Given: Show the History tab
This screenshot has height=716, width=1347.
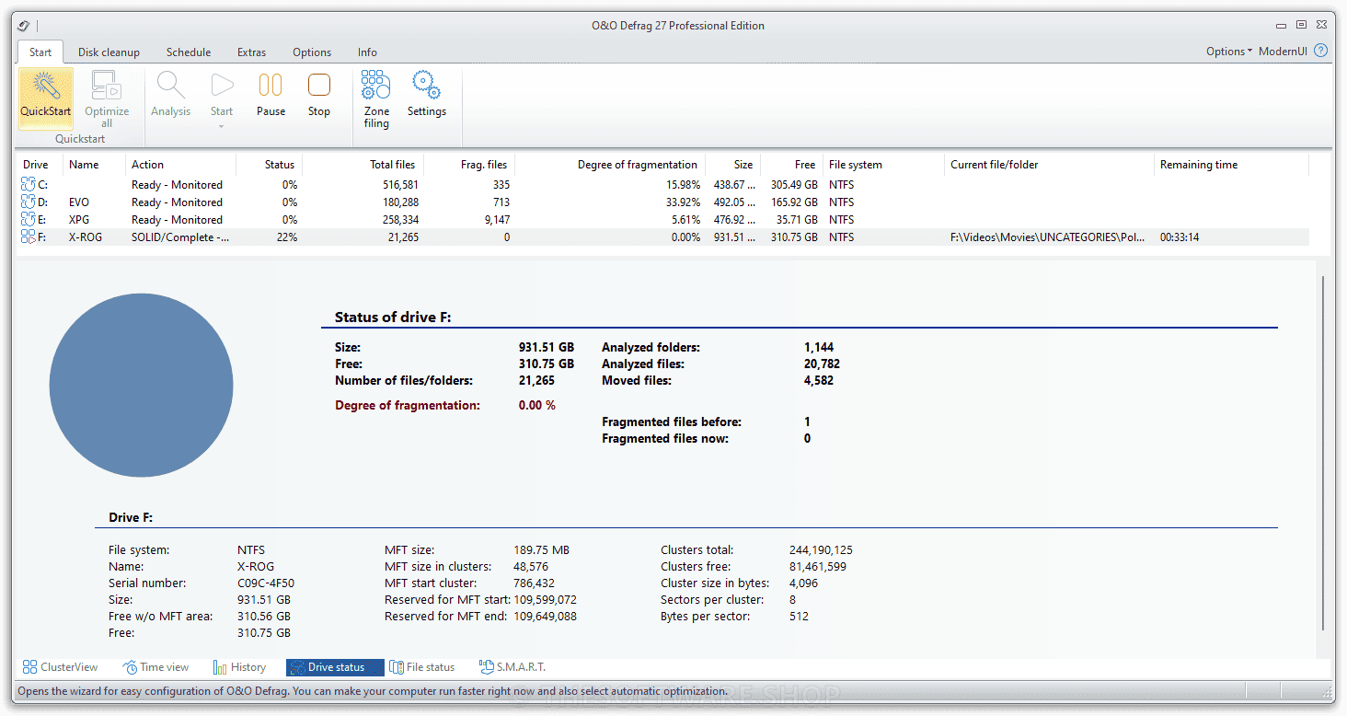Looking at the screenshot, I should pos(239,667).
